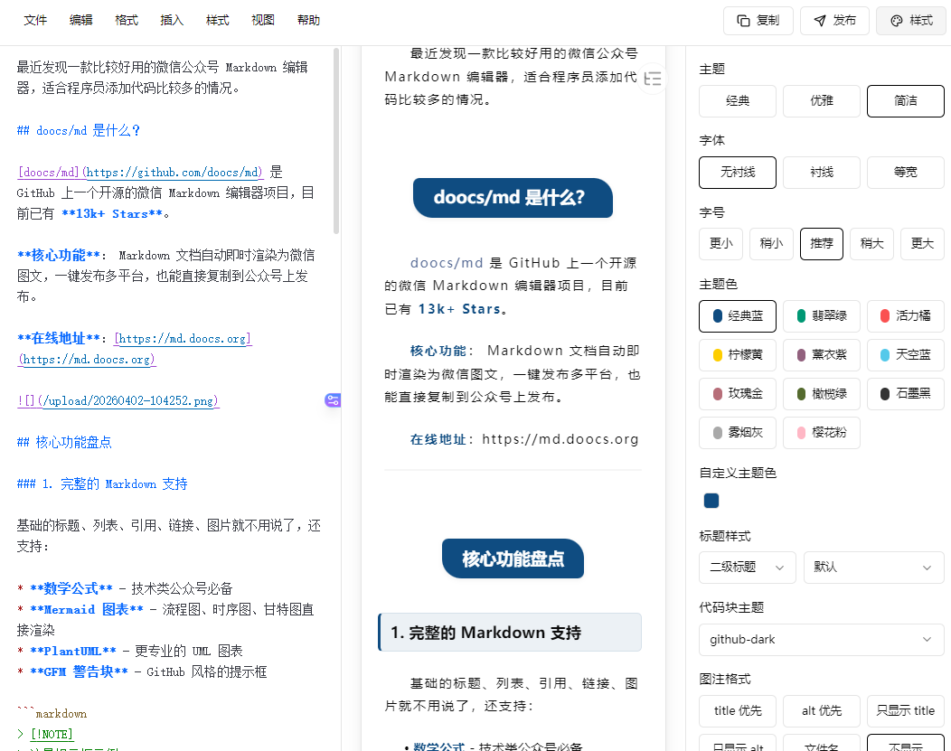The height and width of the screenshot is (751, 951).
Task: Open the github-dark code theme dropdown
Action: tap(821, 640)
